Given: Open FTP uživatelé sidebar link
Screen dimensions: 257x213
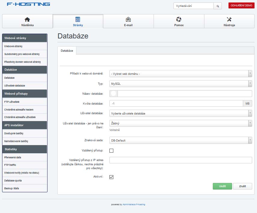Looking at the screenshot, I should (25, 102).
